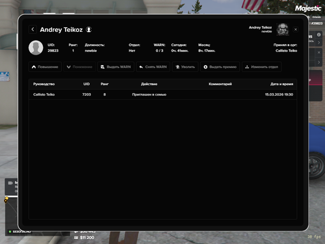This screenshot has width=325, height=244.
Task: Click today's playtime 0ч. 41мин.
Action: click(180, 51)
